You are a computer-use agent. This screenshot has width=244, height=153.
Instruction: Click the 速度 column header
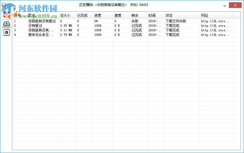(x=121, y=15)
